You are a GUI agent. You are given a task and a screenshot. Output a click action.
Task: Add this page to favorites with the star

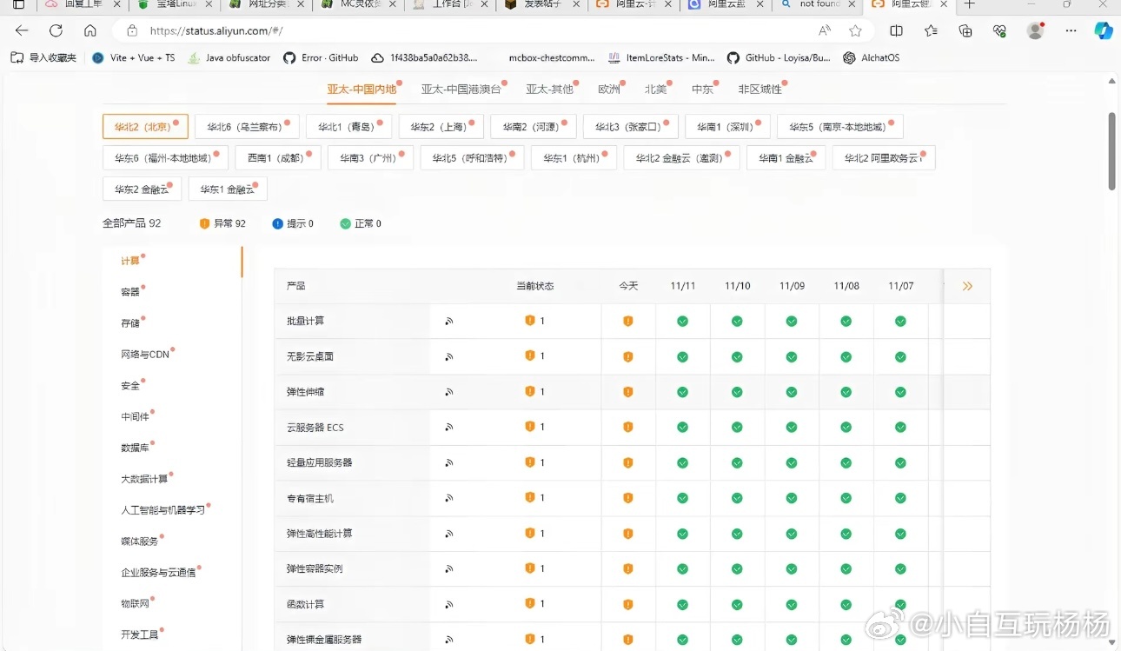(855, 30)
